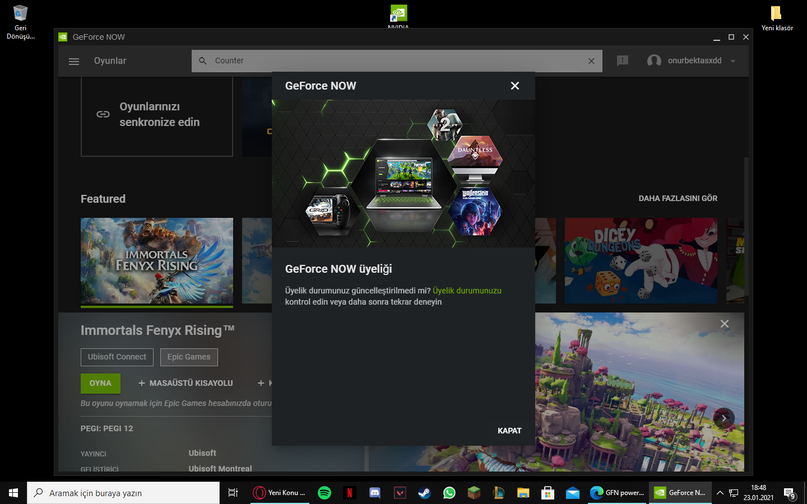This screenshot has height=504, width=807.
Task: Click the user avatar icon
Action: [654, 60]
